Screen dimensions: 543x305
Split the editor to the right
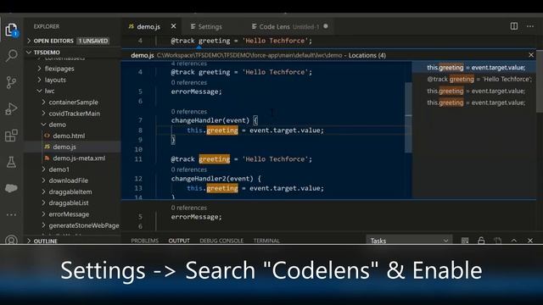pyautogui.click(x=514, y=26)
